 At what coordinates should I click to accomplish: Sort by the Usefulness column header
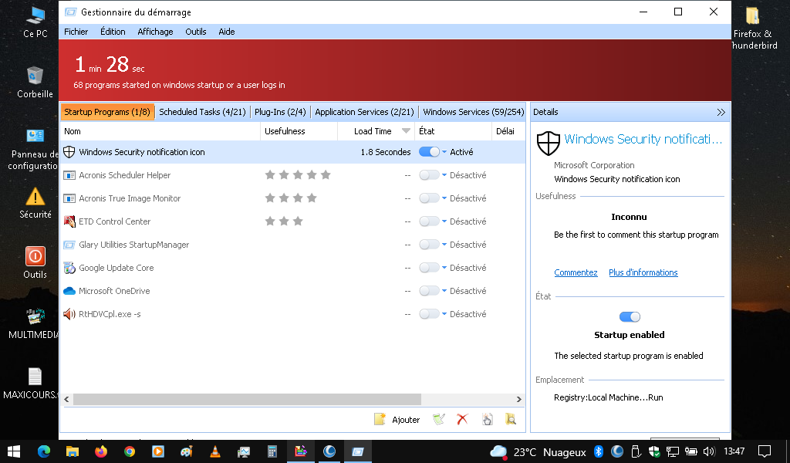(x=299, y=131)
